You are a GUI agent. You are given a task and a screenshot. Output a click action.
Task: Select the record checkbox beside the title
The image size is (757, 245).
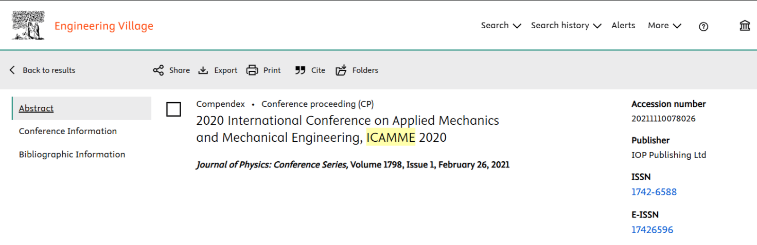(x=173, y=109)
